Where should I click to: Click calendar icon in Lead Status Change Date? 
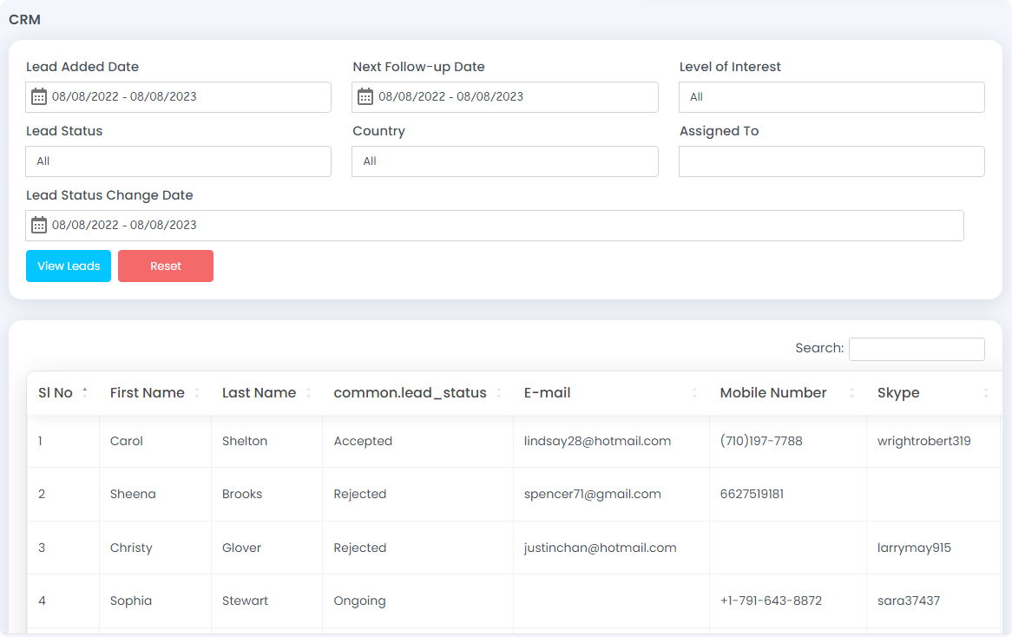point(39,226)
